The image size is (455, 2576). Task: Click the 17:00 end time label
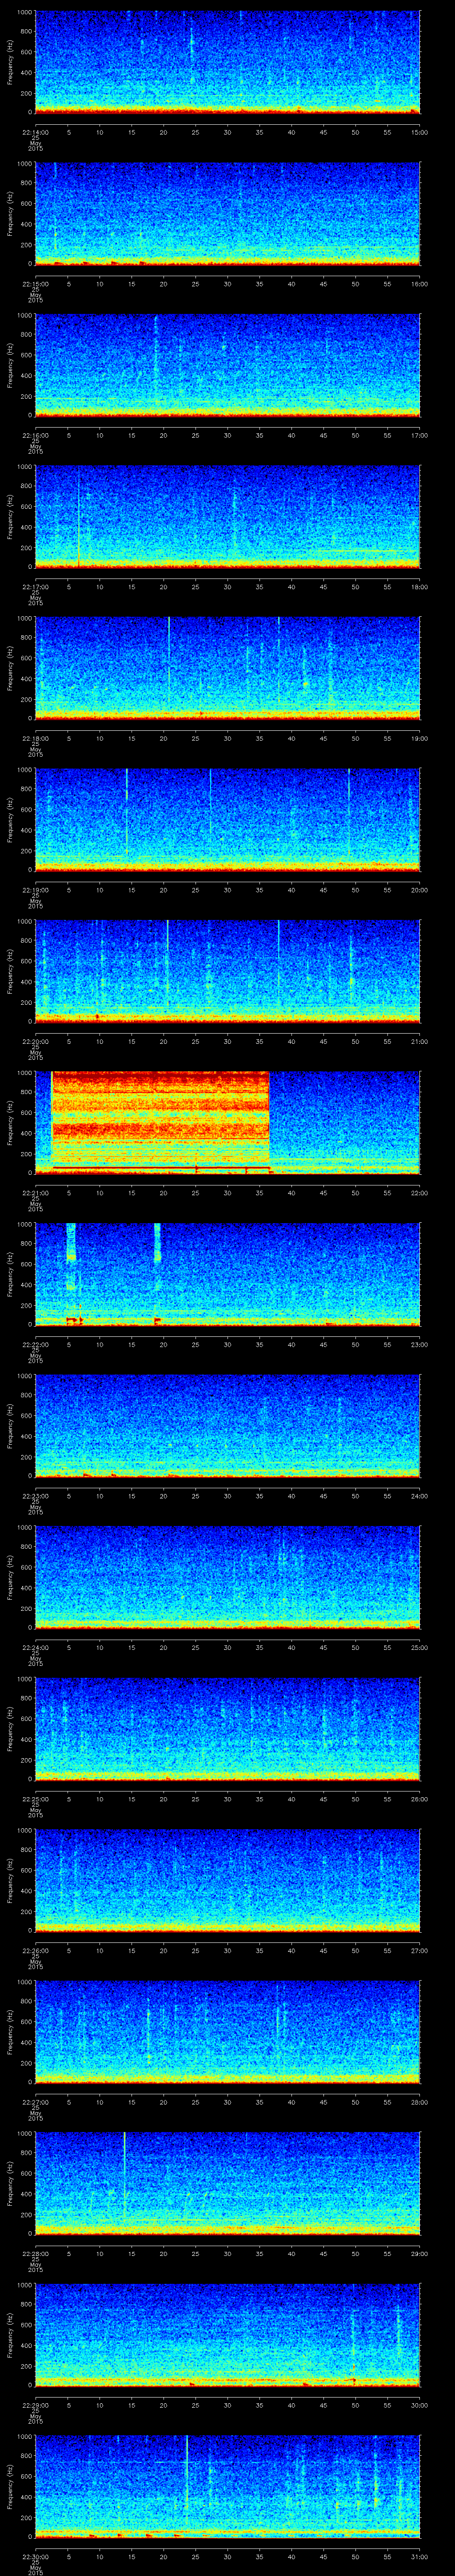pos(419,435)
